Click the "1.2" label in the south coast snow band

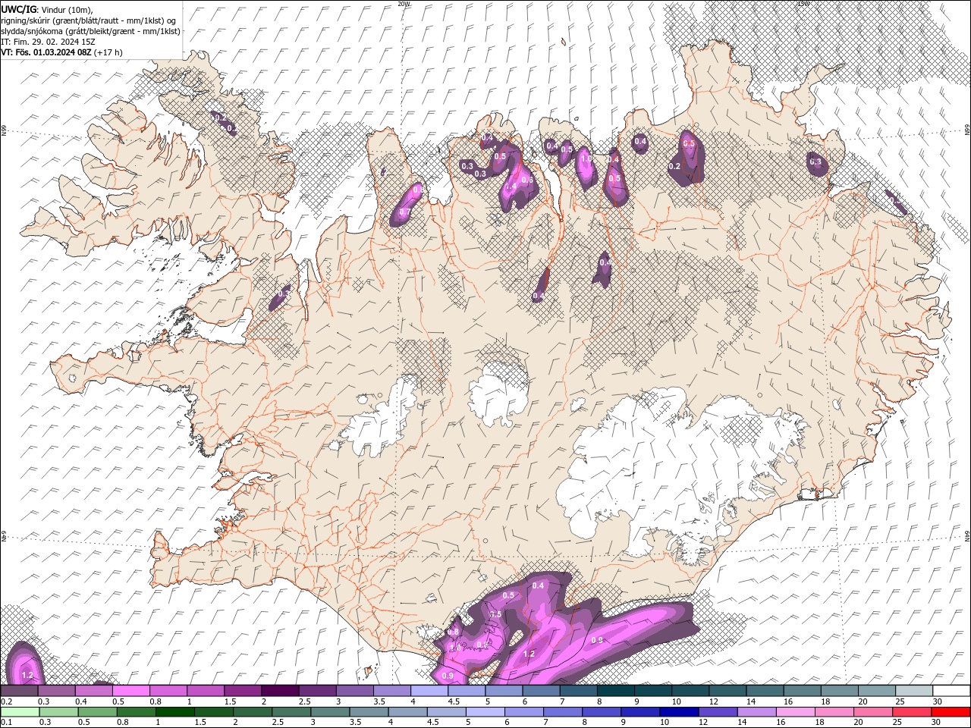[x=529, y=654]
